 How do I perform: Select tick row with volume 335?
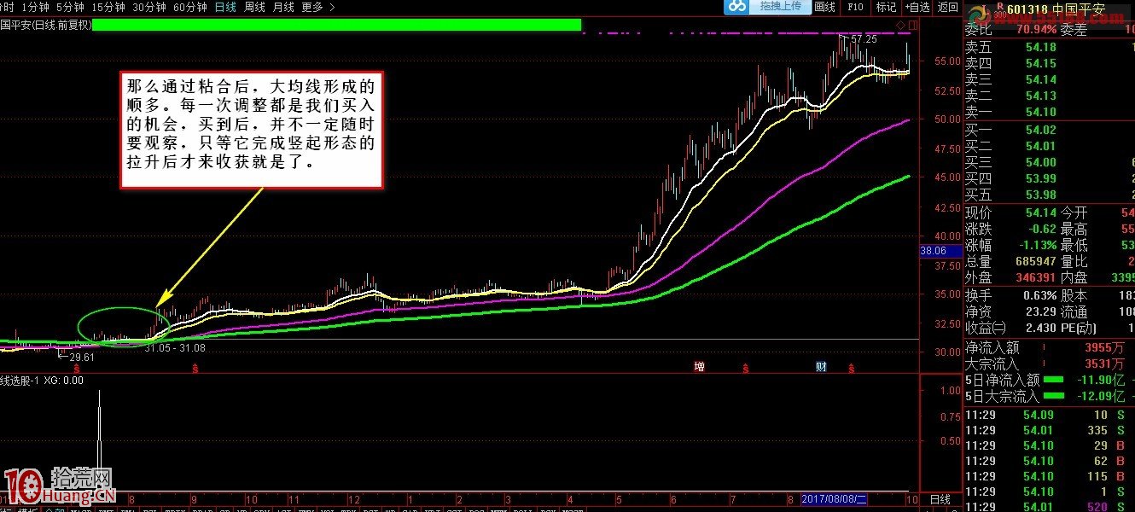(1049, 430)
